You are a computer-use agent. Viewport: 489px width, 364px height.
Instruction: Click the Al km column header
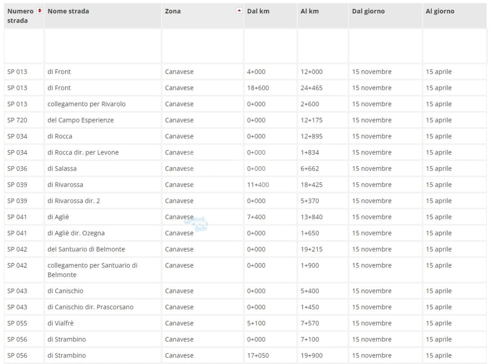pyautogui.click(x=310, y=11)
